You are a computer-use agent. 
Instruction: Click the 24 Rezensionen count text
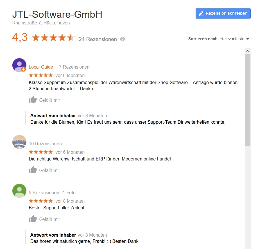pos(98,39)
